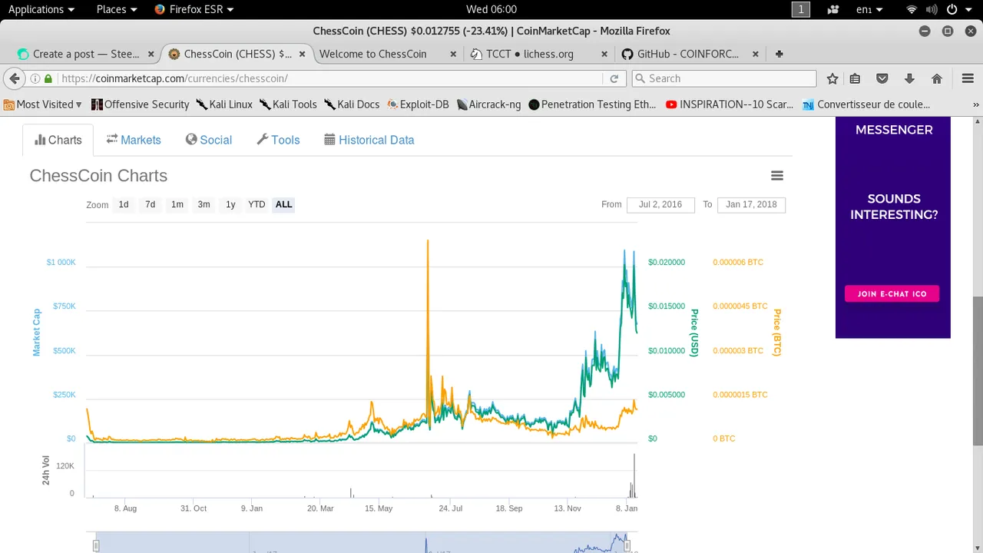Image resolution: width=983 pixels, height=553 pixels.
Task: Click the accessibility people icon in top bar
Action: pos(833,9)
